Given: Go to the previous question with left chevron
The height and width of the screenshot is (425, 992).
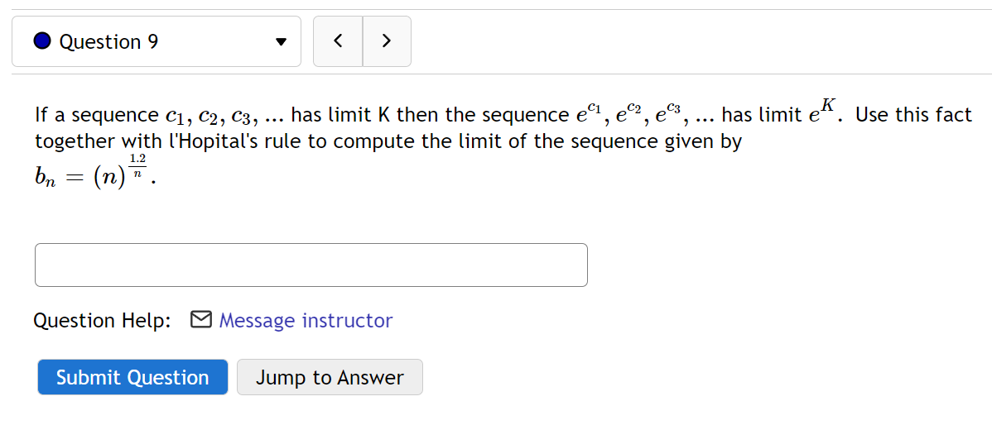Looking at the screenshot, I should [338, 41].
